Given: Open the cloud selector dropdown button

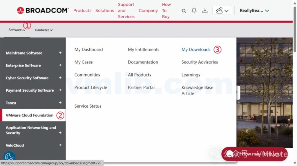Looking at the screenshot, I should pos(222,11).
